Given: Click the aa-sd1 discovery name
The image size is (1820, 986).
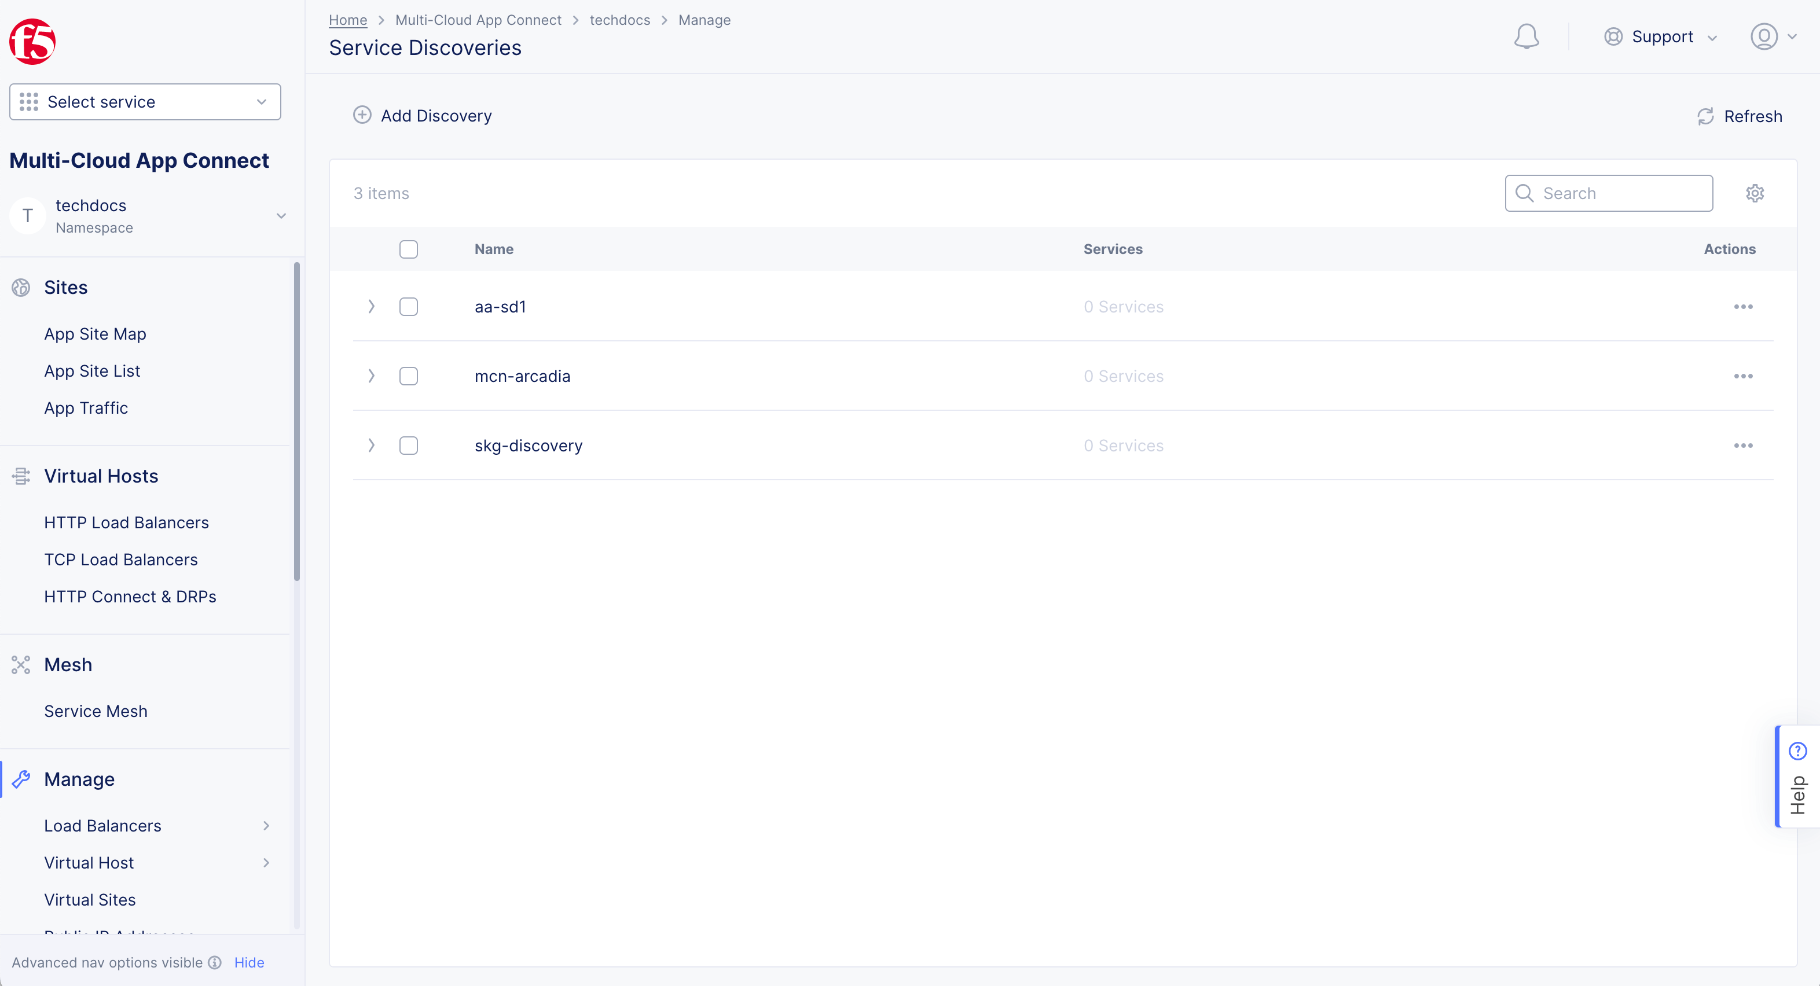Looking at the screenshot, I should coord(500,307).
